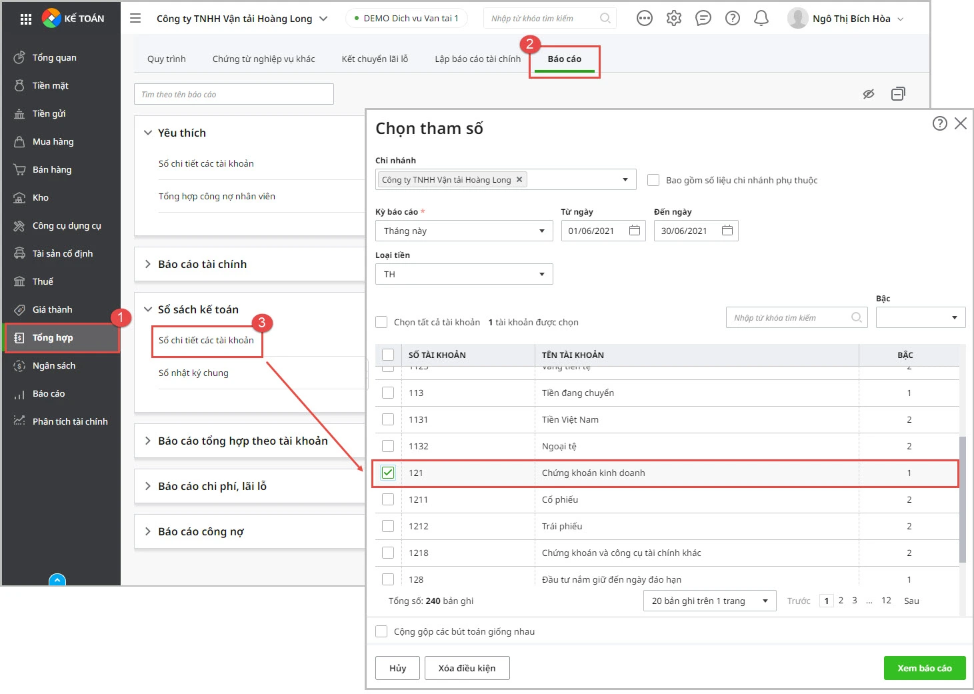974x694 pixels.
Task: Open calendar picker for Đến ngày
Action: [x=727, y=231]
